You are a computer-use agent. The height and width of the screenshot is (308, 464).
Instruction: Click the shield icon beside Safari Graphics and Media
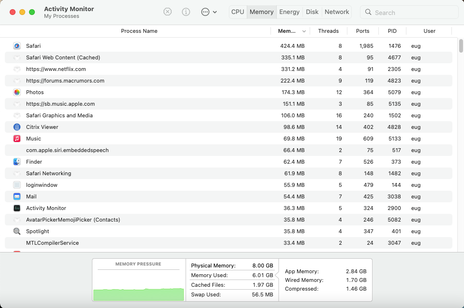point(17,115)
